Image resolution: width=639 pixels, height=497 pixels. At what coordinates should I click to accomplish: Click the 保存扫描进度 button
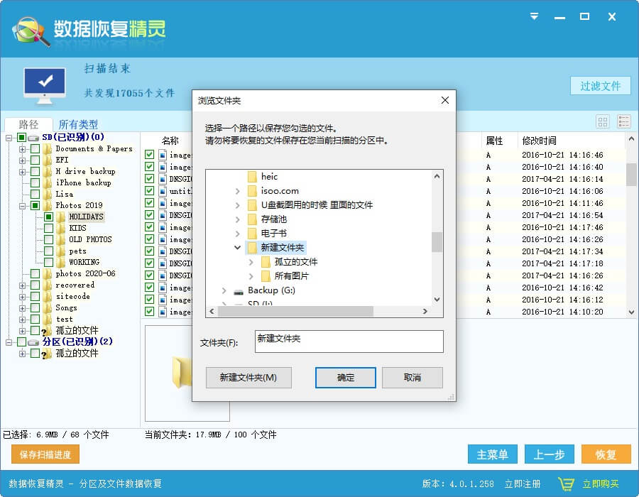(45, 454)
